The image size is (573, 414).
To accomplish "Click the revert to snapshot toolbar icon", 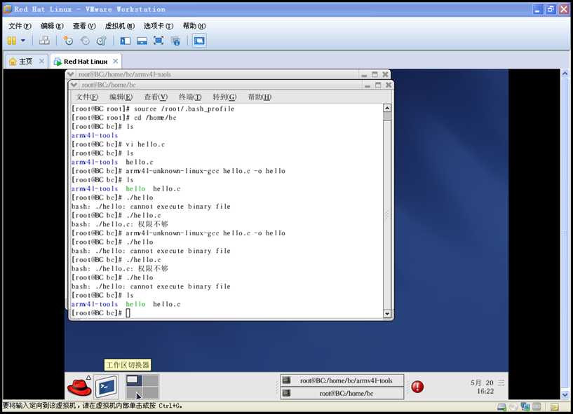I will [85, 41].
